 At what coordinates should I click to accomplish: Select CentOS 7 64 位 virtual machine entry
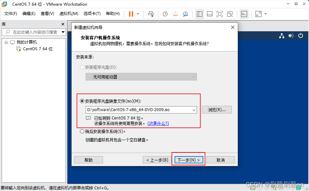38,49
